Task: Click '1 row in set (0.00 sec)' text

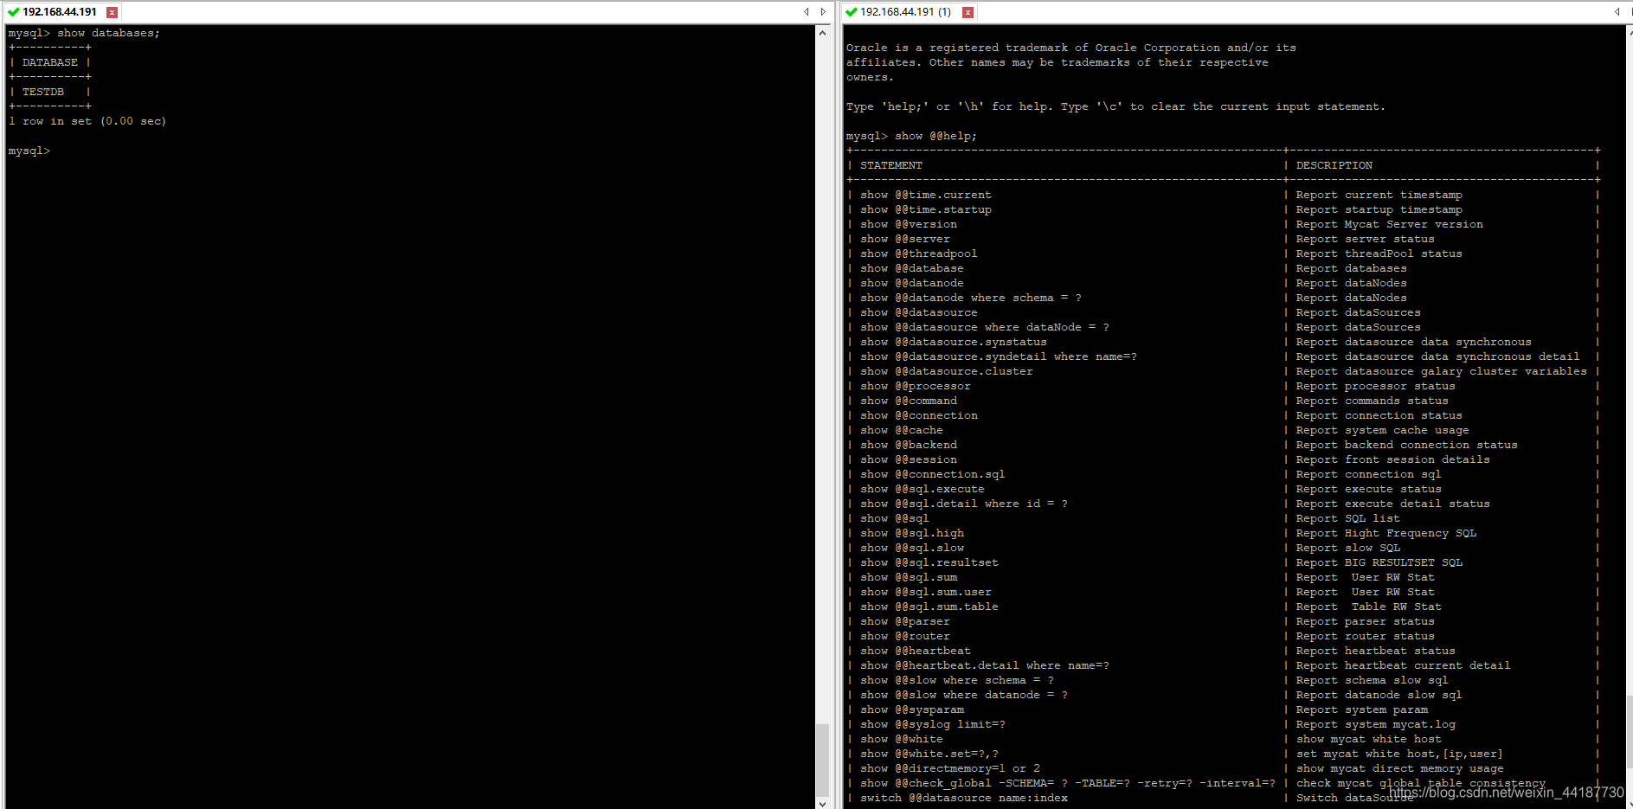Action: (x=87, y=121)
